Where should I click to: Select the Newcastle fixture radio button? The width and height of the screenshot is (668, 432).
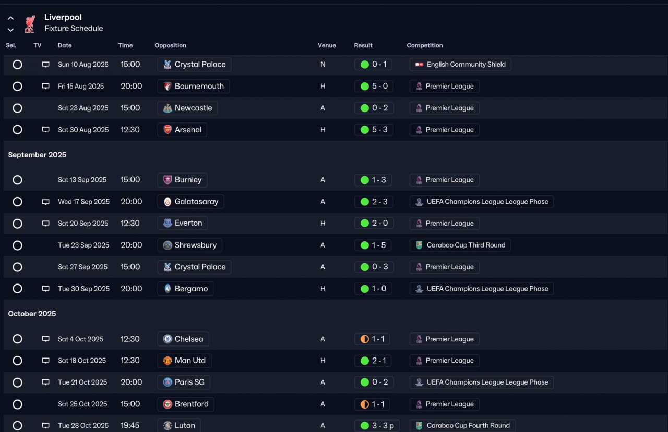click(18, 108)
